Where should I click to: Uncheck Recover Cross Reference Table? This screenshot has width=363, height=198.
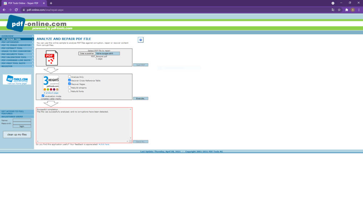(69, 80)
